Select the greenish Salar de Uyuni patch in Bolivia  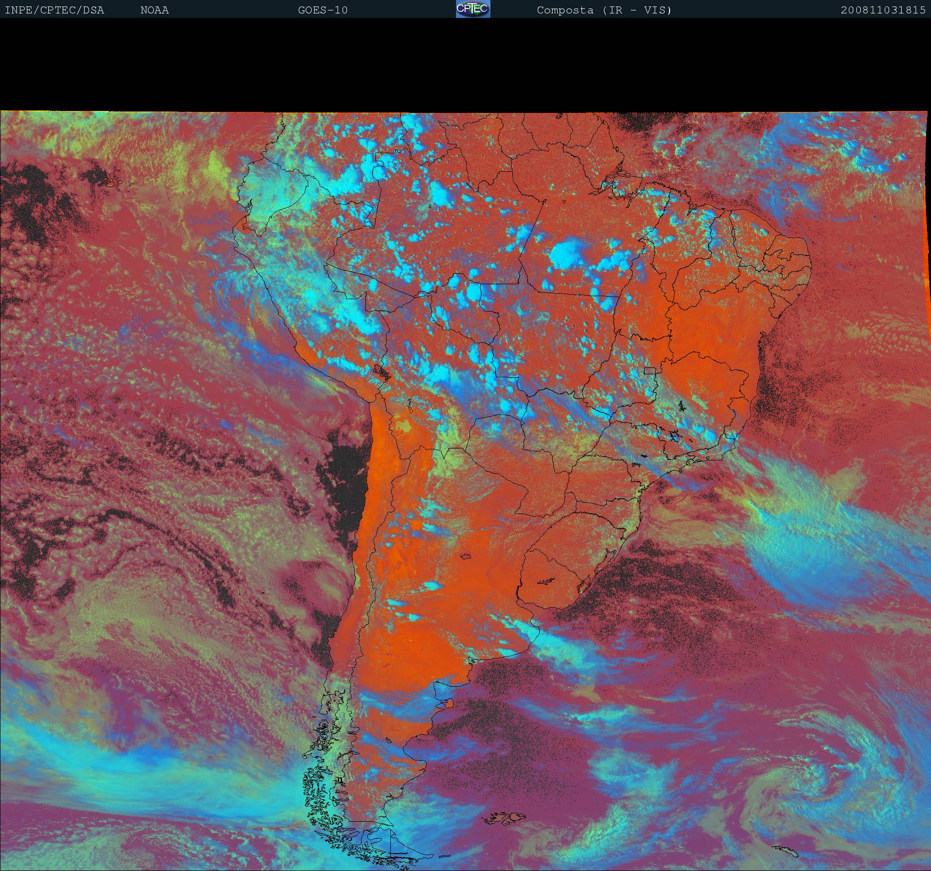pos(403,426)
